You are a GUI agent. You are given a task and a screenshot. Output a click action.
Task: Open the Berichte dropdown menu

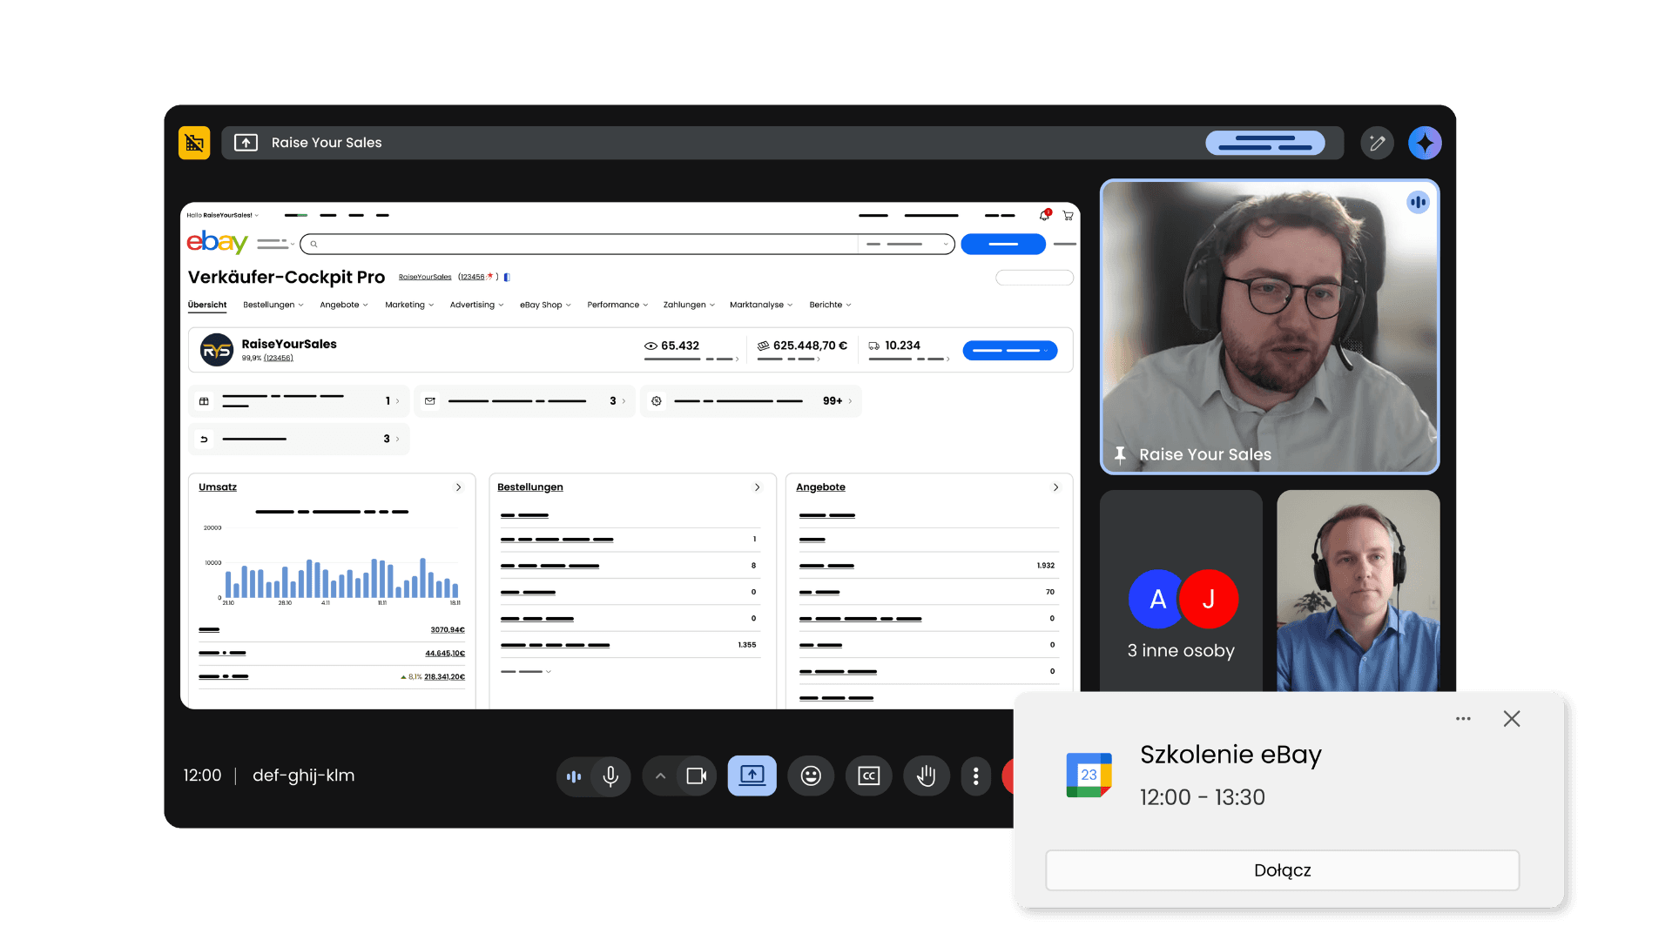point(830,305)
